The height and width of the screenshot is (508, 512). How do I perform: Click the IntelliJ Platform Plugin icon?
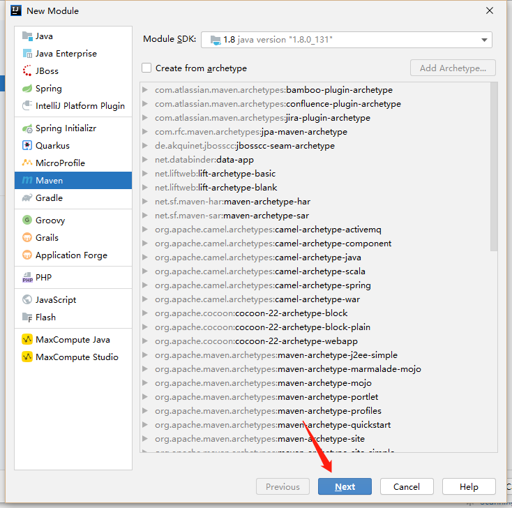(x=27, y=105)
